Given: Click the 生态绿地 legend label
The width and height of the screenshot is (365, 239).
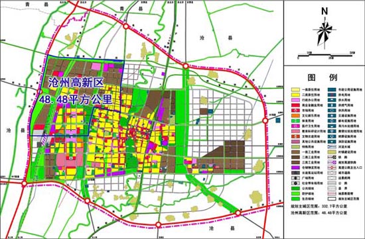Looking at the screenshot, I should [308, 199].
